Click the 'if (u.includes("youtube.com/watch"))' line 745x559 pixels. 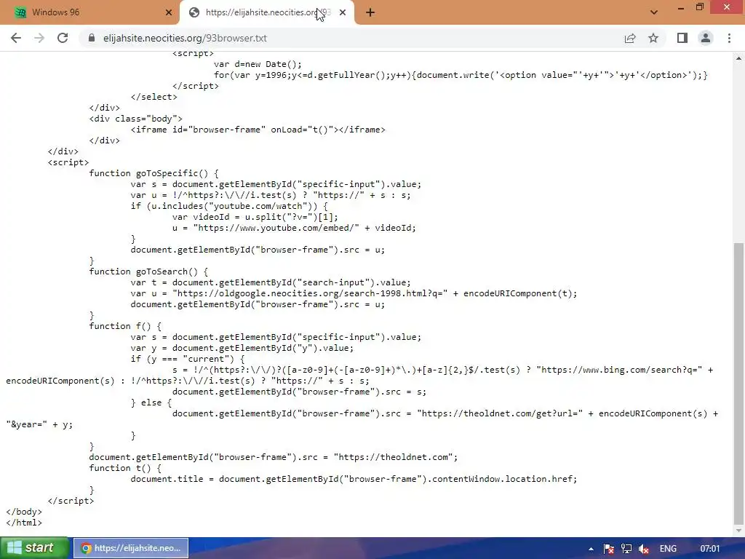point(229,206)
